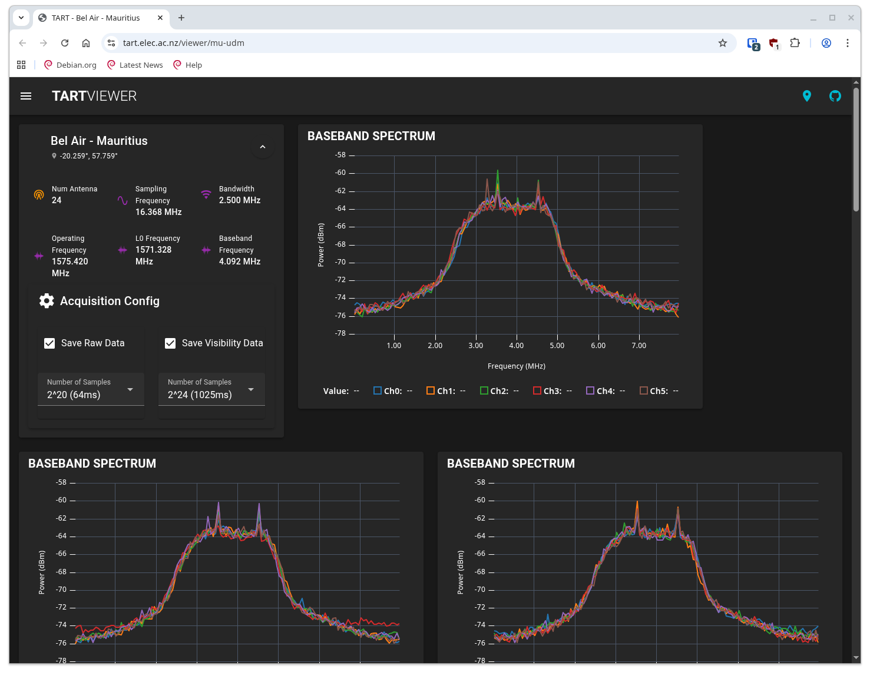Open the Debian.org bookmark

click(70, 65)
